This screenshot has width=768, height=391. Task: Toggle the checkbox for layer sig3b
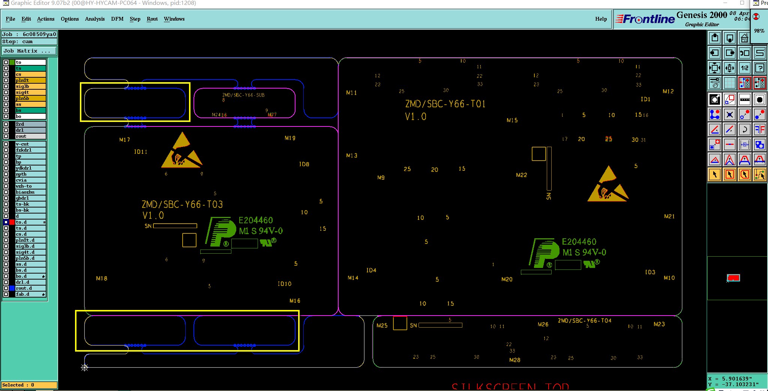point(6,86)
